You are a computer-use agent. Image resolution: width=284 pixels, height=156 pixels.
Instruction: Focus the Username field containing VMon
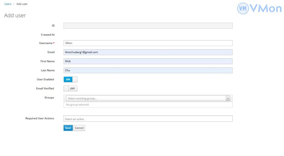[148, 43]
